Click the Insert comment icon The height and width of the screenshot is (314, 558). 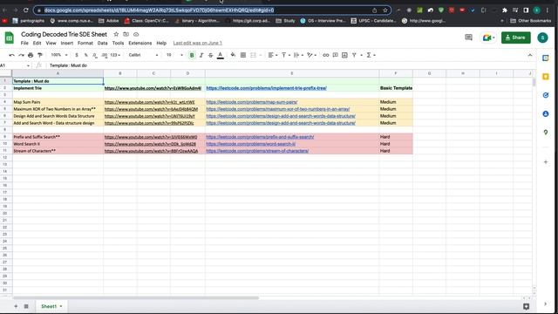click(x=335, y=55)
